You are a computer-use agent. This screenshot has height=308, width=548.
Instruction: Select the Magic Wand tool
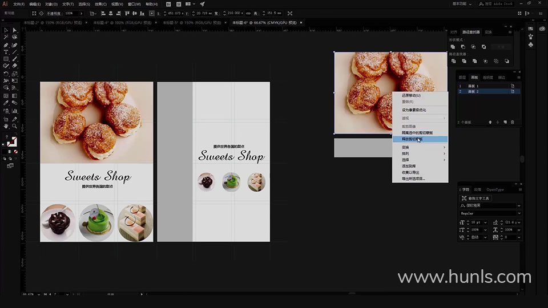(x=6, y=37)
